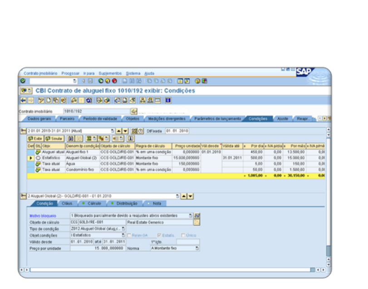Click the create session window icon
Image resolution: width=368 pixels, height=289 pixels.
click(x=180, y=81)
